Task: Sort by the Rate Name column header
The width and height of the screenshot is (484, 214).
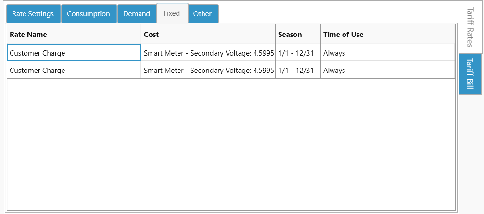Action: coord(74,35)
